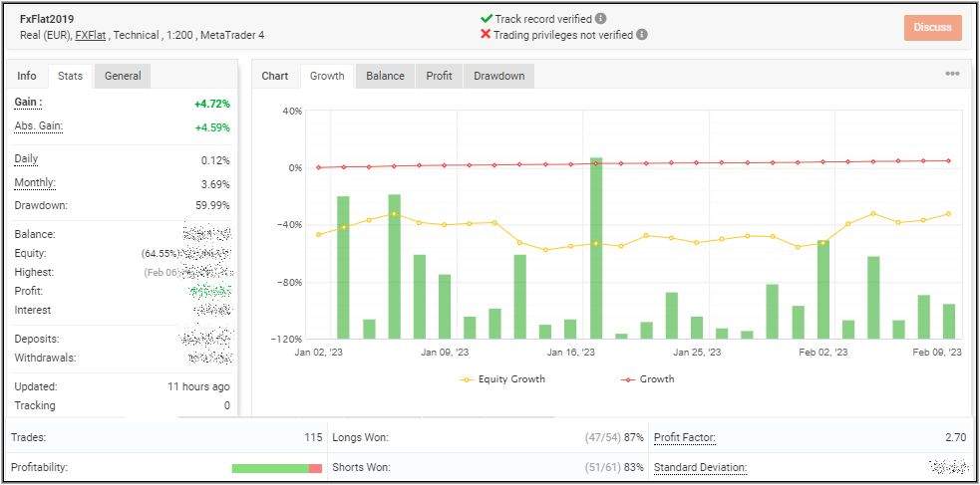Switch to the Info tab
The image size is (980, 485).
[27, 76]
